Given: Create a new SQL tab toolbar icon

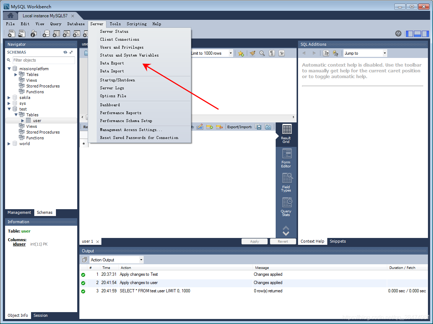Looking at the screenshot, I should [x=12, y=33].
